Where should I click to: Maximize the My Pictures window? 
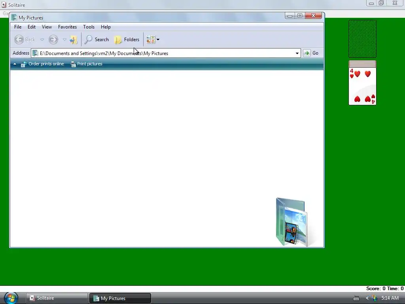pos(300,16)
